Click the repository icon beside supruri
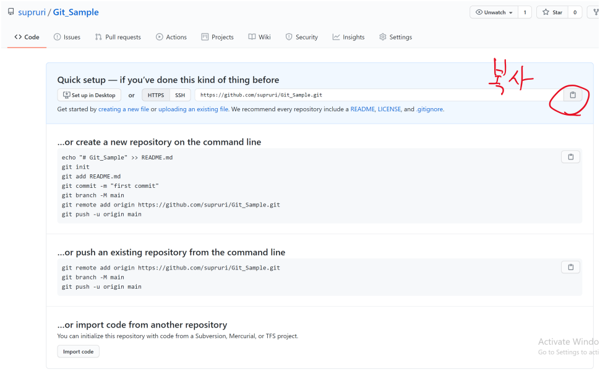600x377 pixels. (11, 12)
